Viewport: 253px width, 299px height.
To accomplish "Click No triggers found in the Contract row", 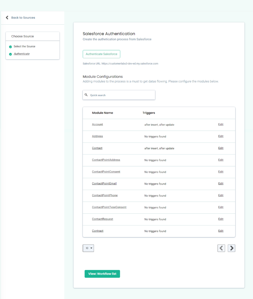I will pos(155,231).
